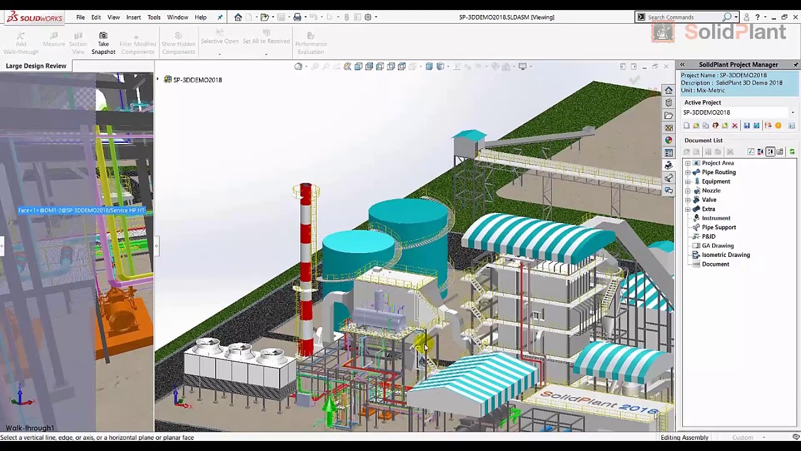Viewport: 801px width, 451px height.
Task: Select GA Drawing in Document List
Action: [x=717, y=246]
